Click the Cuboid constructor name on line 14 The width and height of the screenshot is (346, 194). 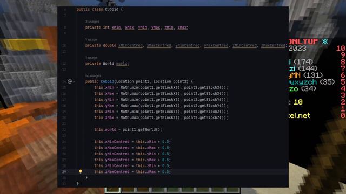pos(108,81)
